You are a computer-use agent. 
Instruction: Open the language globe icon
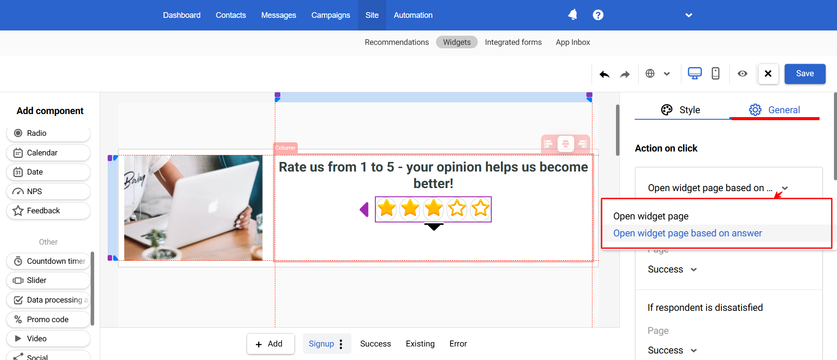650,74
